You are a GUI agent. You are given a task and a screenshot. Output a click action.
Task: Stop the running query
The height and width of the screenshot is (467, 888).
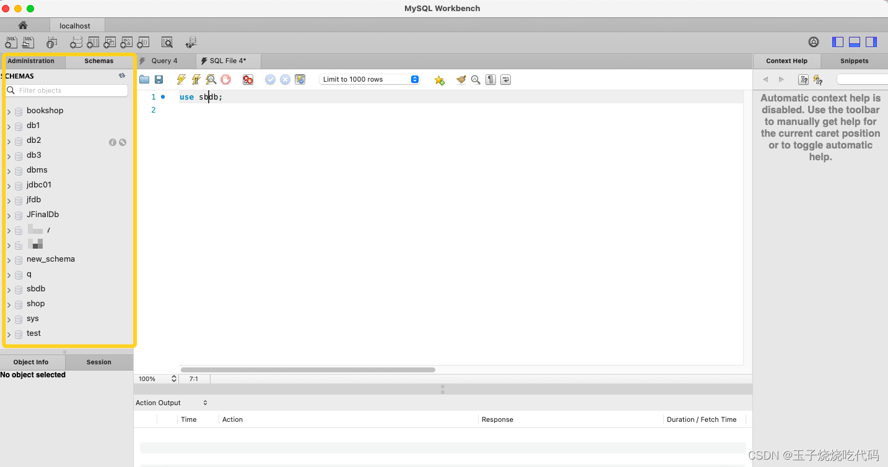(226, 79)
